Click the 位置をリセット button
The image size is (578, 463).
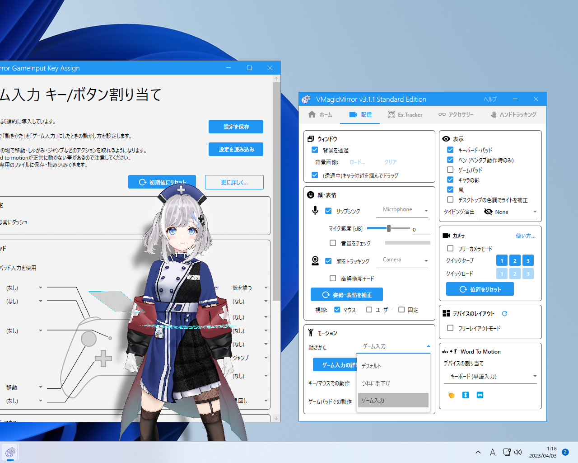[x=480, y=289]
